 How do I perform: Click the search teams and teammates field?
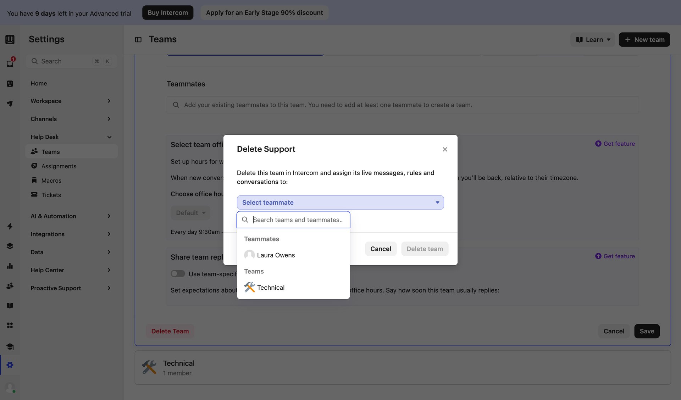tap(298, 220)
